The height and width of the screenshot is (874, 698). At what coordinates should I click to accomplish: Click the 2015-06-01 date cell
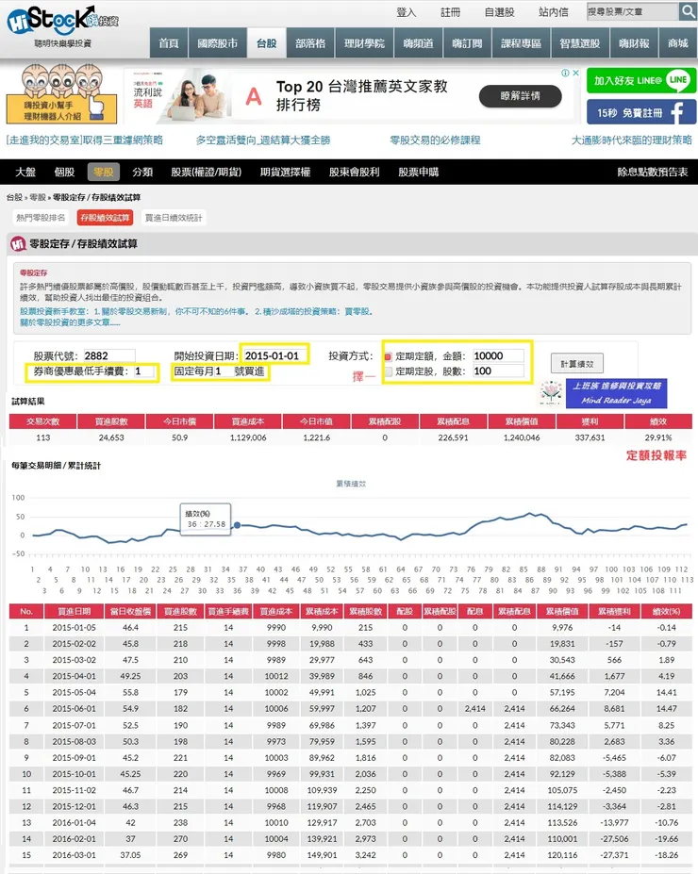pos(75,708)
